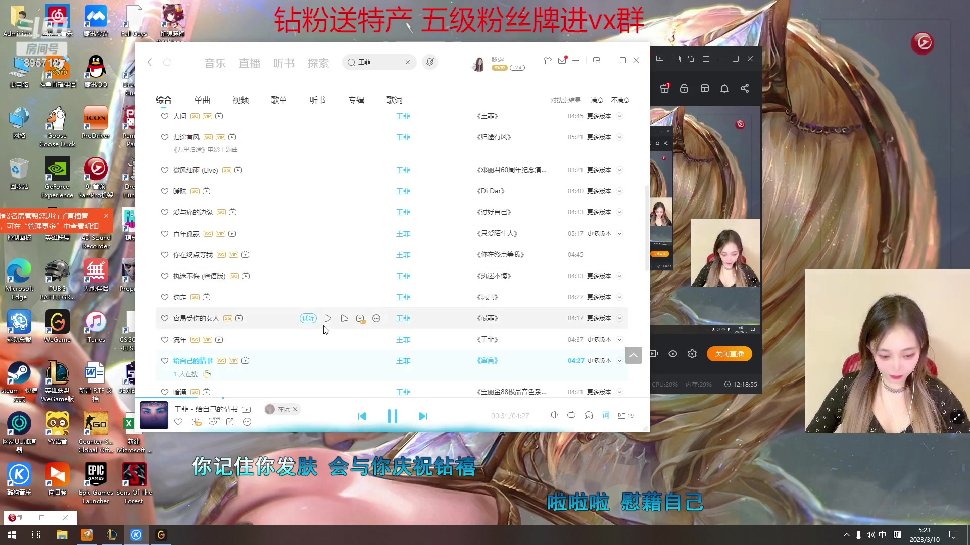Activate the voice search microphone icon
This screenshot has height=545, width=970.
(x=430, y=62)
